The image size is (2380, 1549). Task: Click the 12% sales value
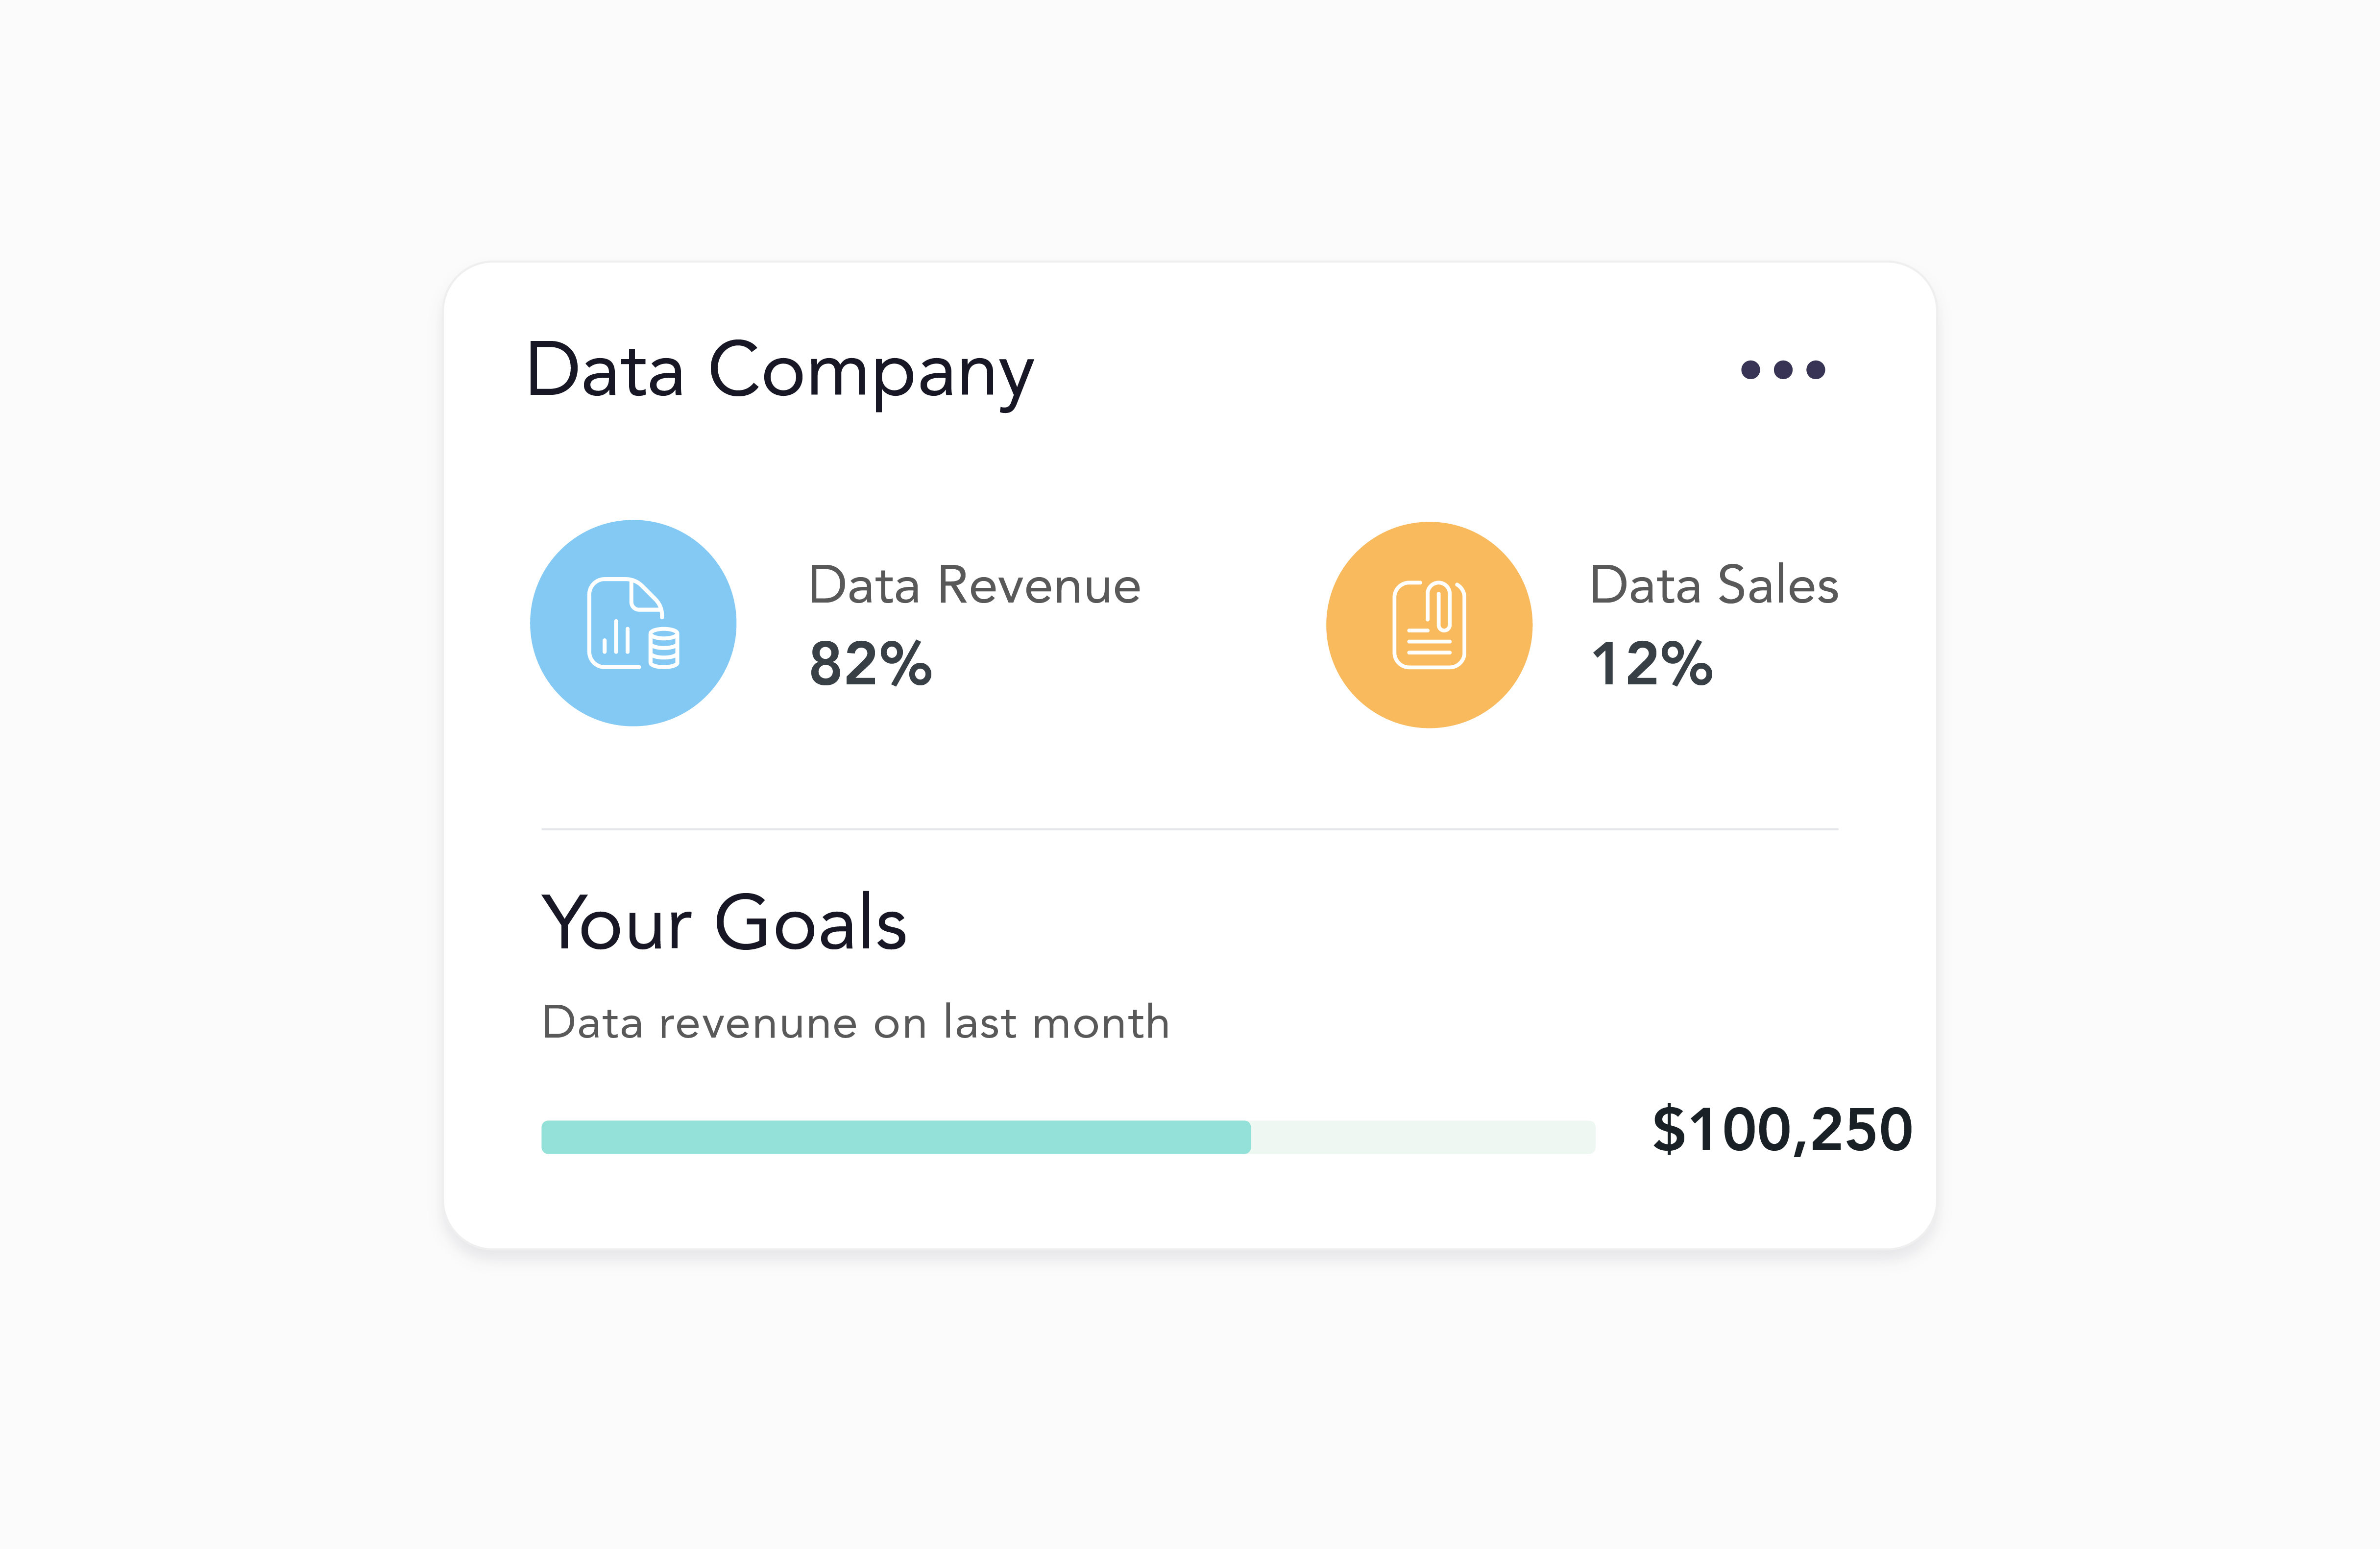point(1652,664)
